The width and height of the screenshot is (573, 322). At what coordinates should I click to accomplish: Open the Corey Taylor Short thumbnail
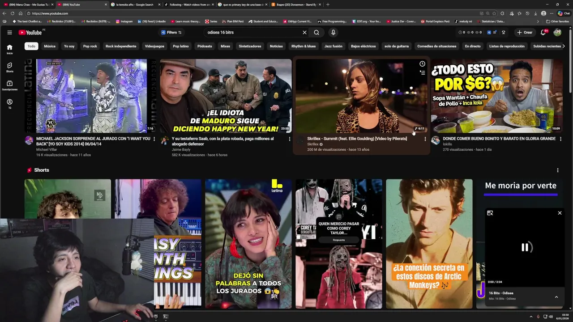point(339,244)
